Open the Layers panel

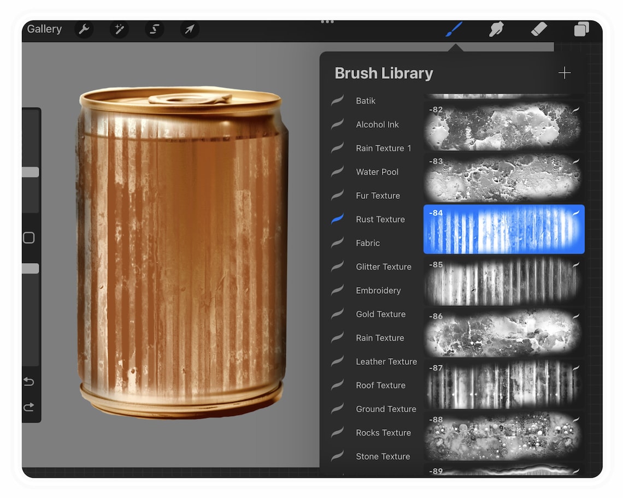coord(581,29)
